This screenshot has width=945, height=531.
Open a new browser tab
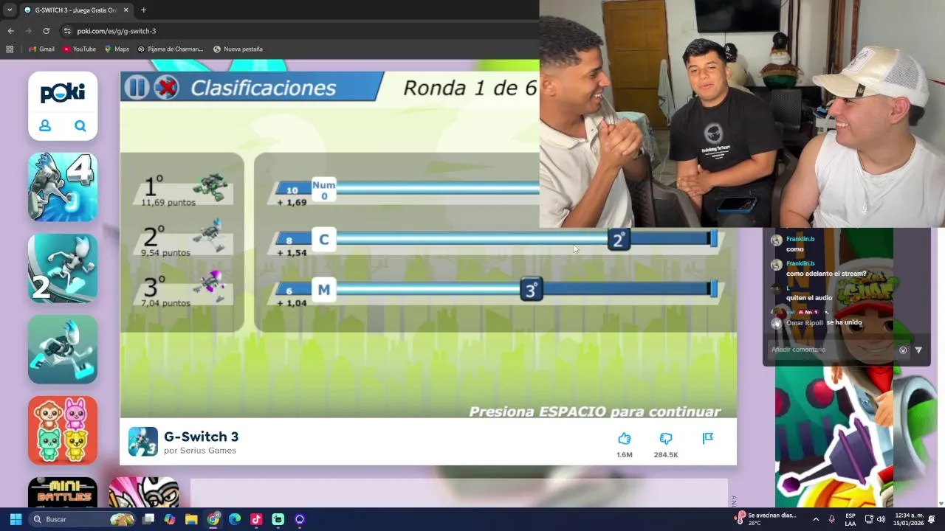click(143, 10)
